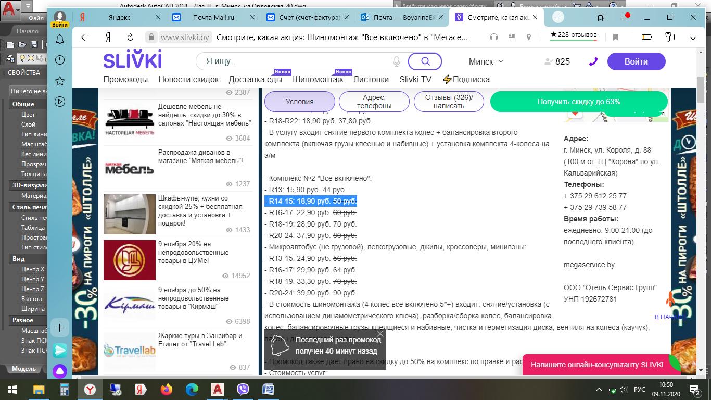
Task: Open browser downloads arrow icon
Action: 693,37
